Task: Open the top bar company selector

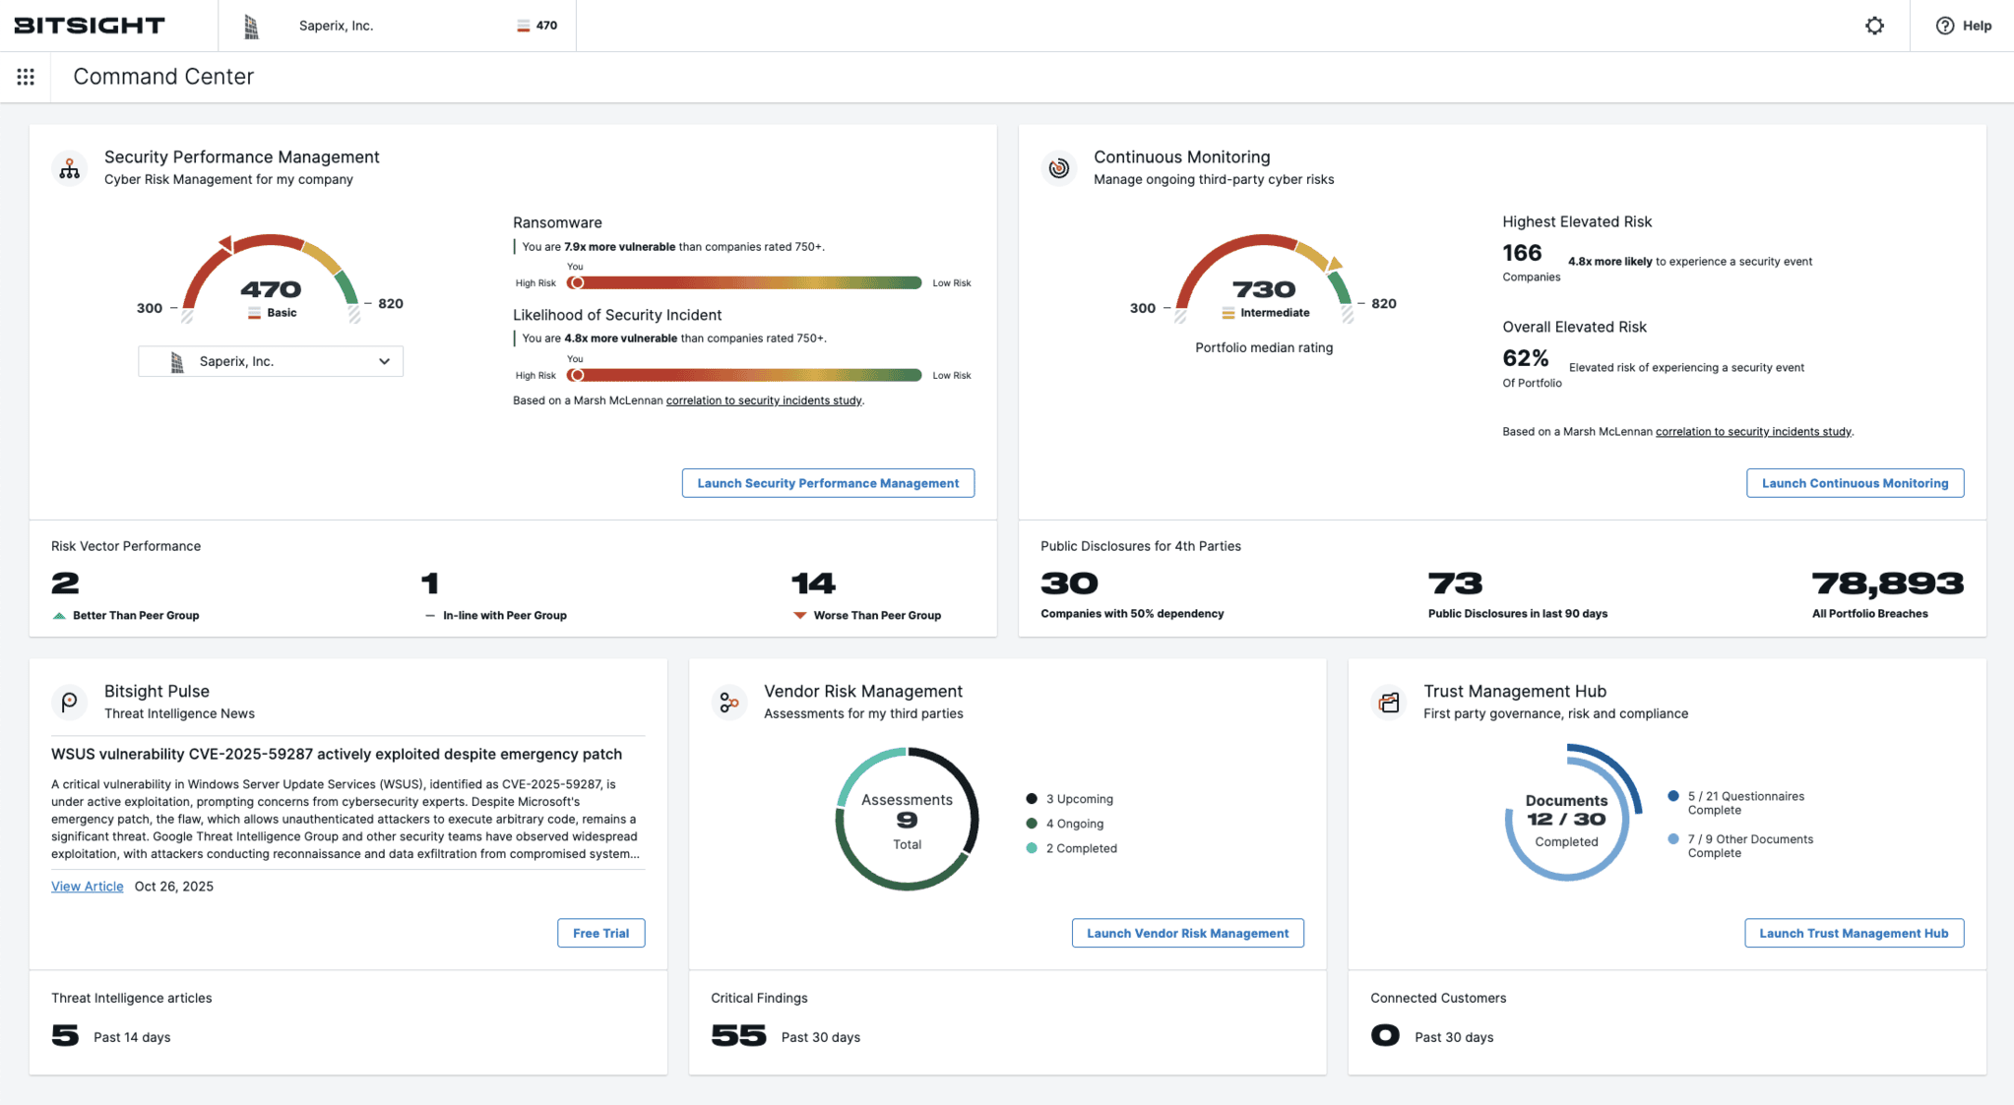Action: tap(337, 26)
